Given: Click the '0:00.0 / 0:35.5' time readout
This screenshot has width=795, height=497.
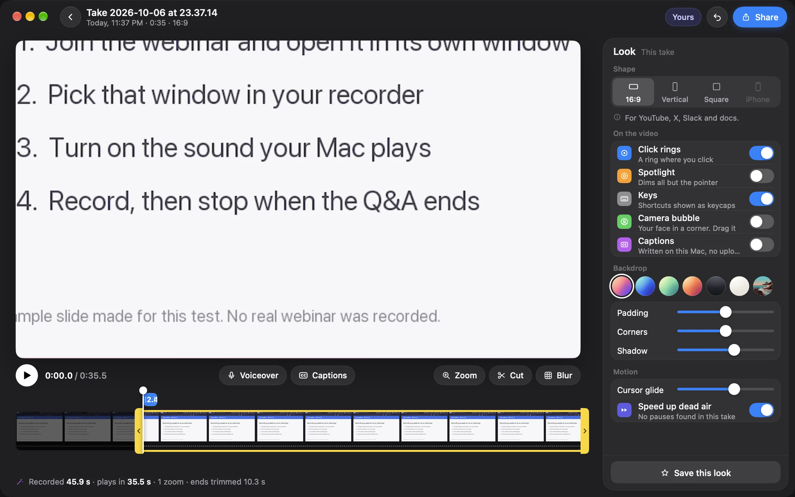Looking at the screenshot, I should pyautogui.click(x=76, y=375).
